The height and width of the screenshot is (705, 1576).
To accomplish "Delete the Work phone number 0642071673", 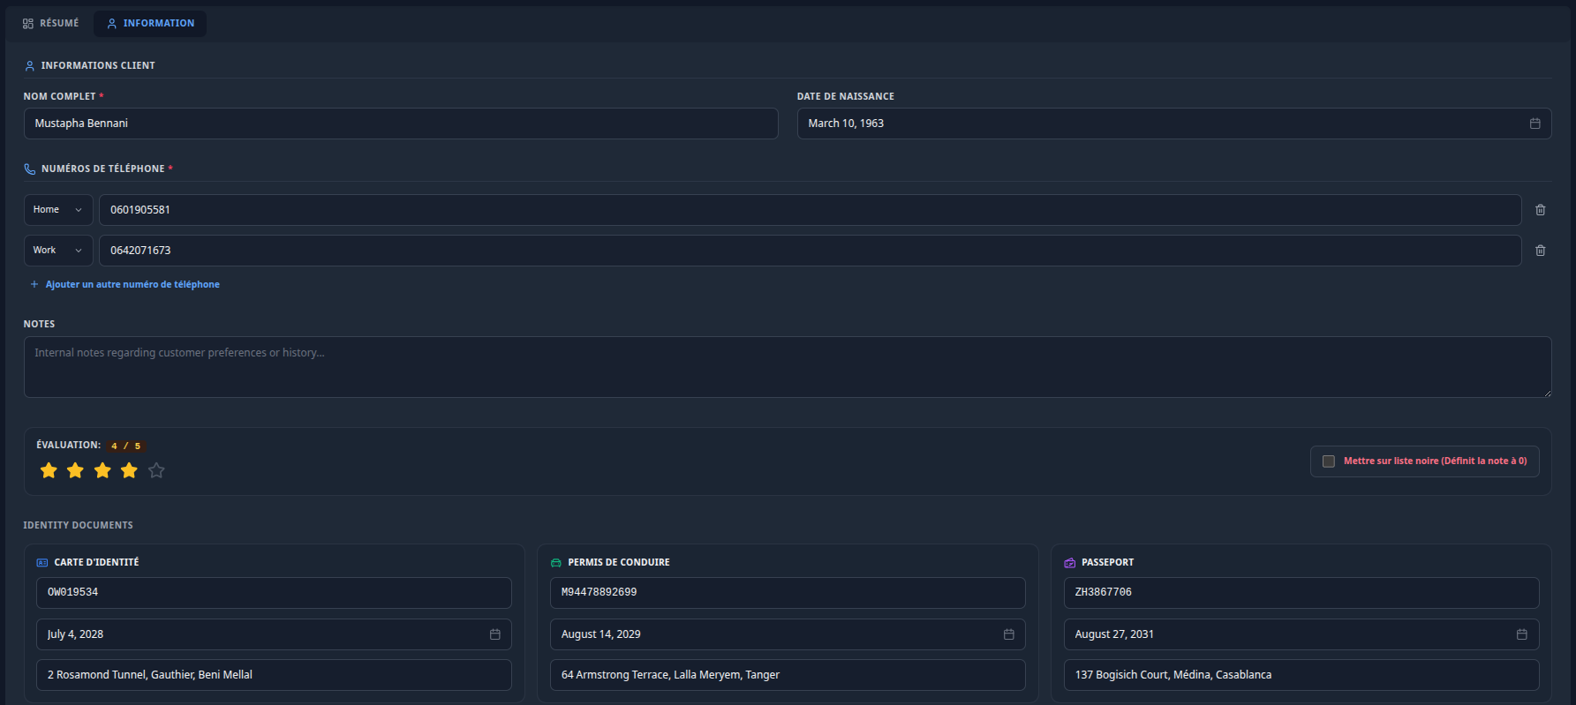I will (x=1540, y=251).
